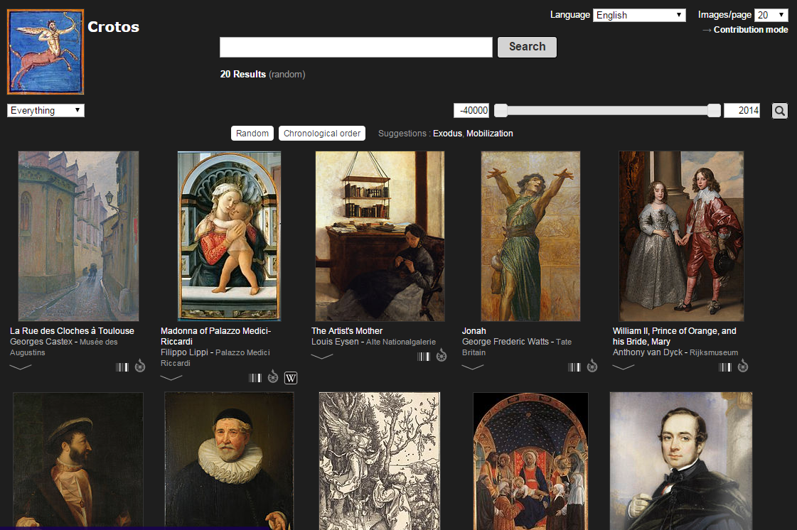Viewport: 797px width, 530px height.
Task: Click the main search text field
Action: coord(355,48)
